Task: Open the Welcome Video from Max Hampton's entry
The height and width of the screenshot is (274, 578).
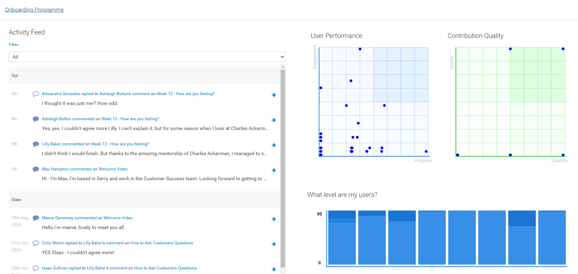Action: 113,169
